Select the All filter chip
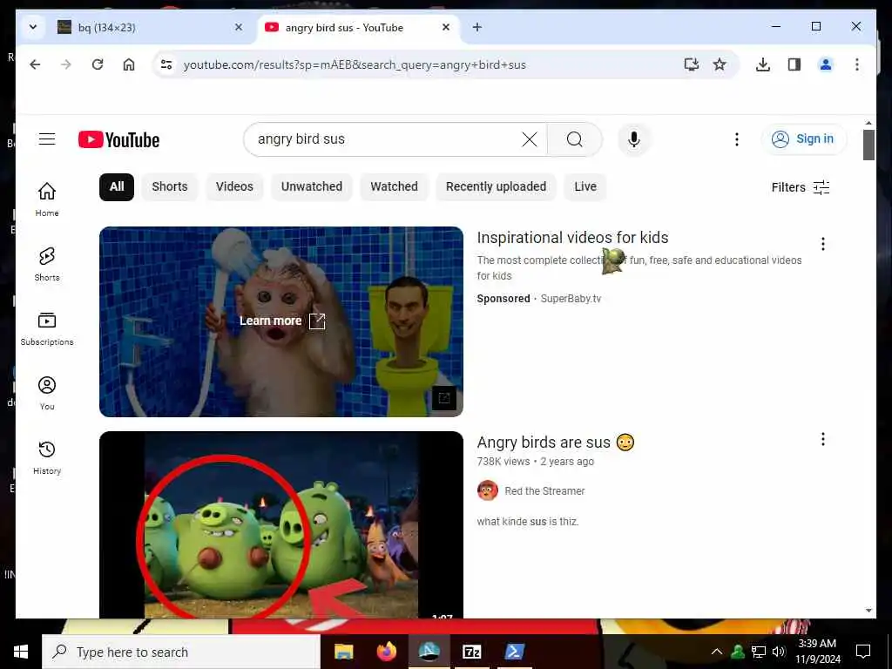This screenshot has width=892, height=669. point(117,186)
